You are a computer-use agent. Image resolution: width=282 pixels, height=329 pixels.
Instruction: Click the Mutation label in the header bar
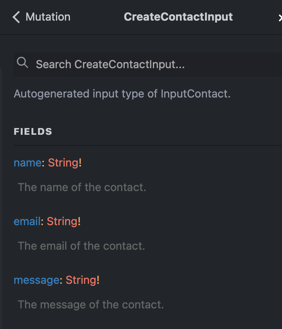click(47, 17)
